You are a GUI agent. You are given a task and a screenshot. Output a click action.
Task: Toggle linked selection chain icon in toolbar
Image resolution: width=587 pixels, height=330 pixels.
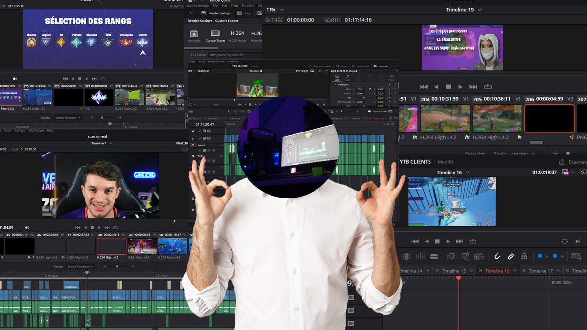511,256
